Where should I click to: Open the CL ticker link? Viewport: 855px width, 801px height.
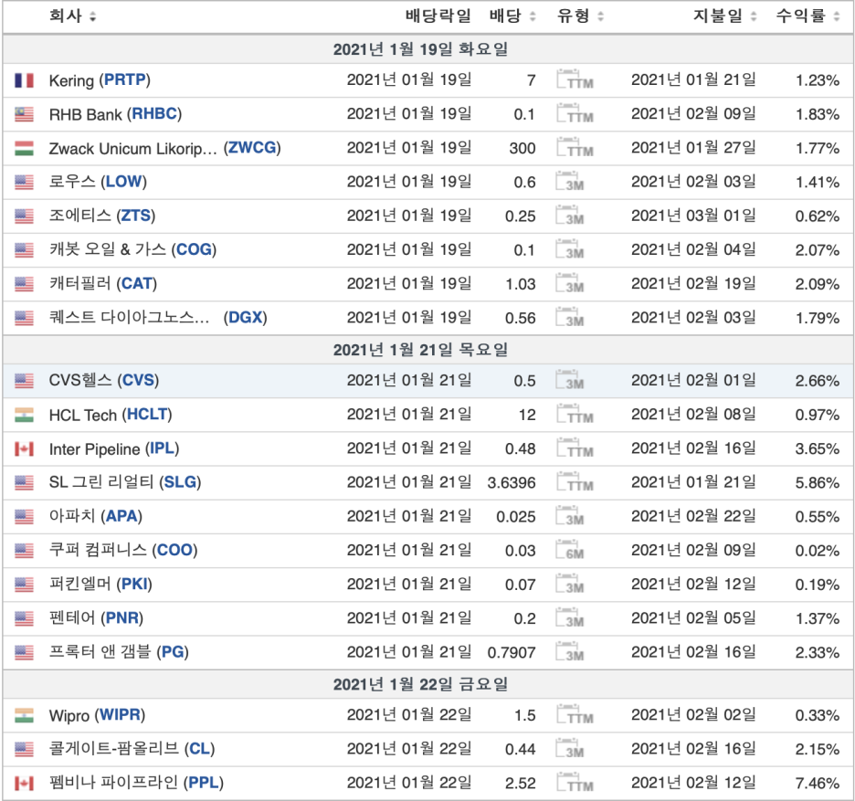[x=199, y=749]
